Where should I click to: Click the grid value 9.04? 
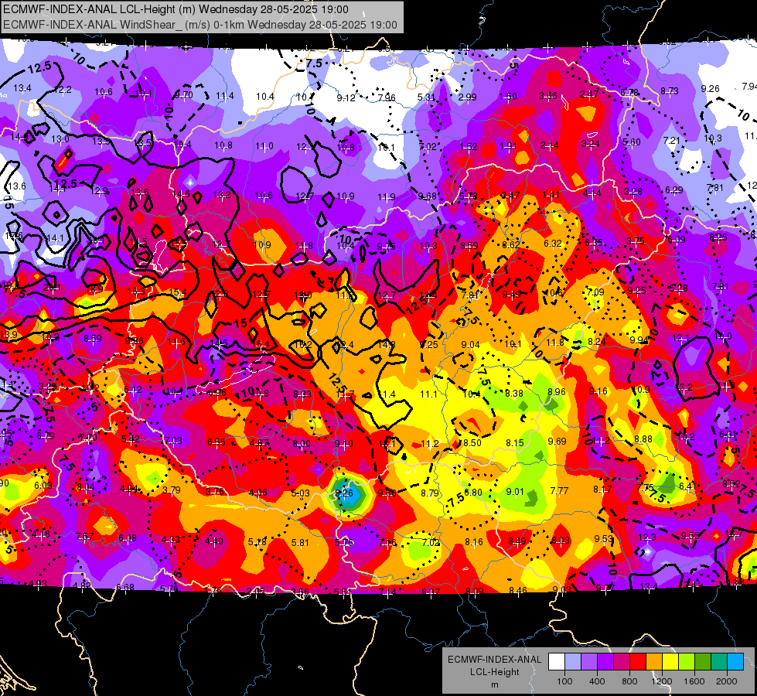coord(471,344)
